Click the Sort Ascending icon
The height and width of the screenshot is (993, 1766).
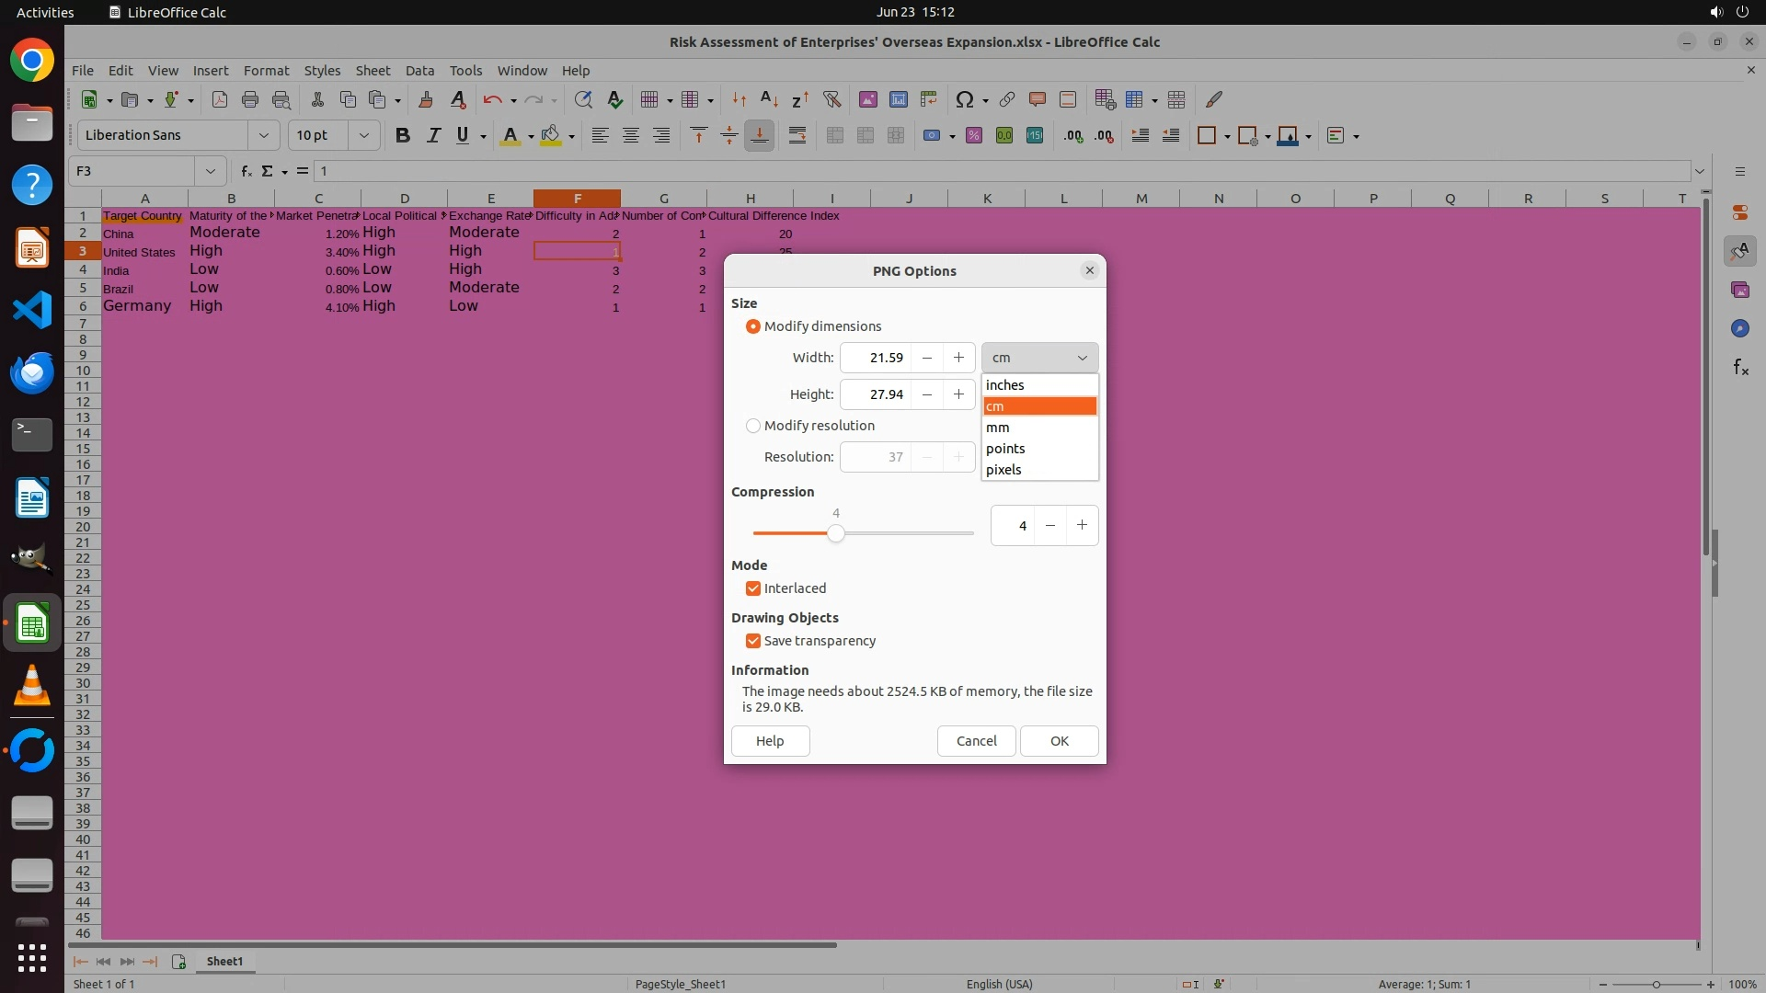click(770, 99)
